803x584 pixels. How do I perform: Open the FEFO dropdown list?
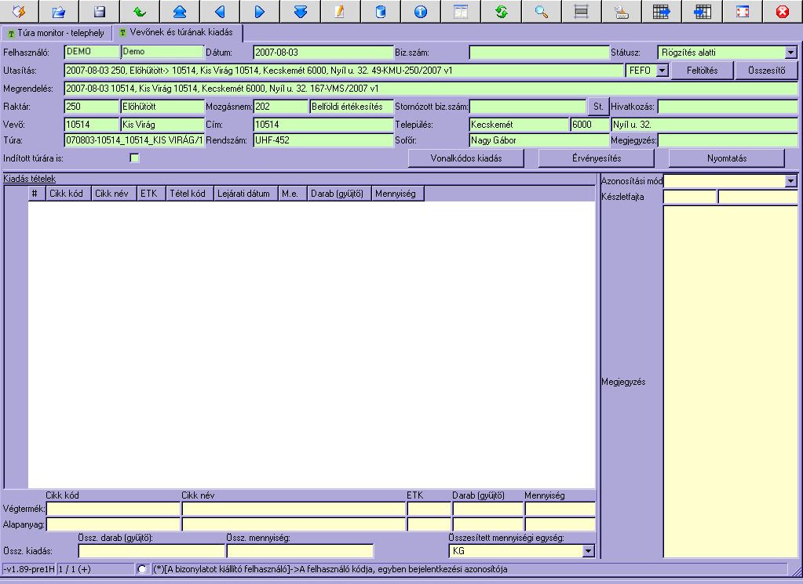[x=662, y=71]
